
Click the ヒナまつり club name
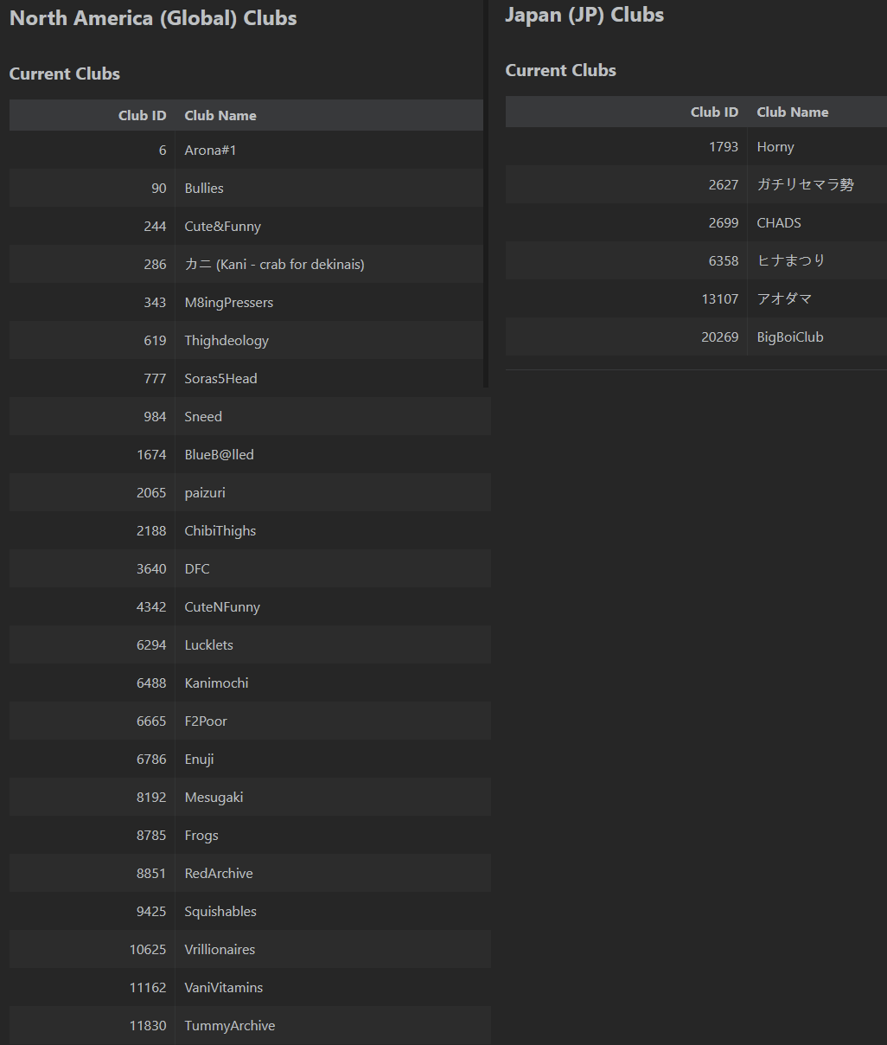(790, 260)
